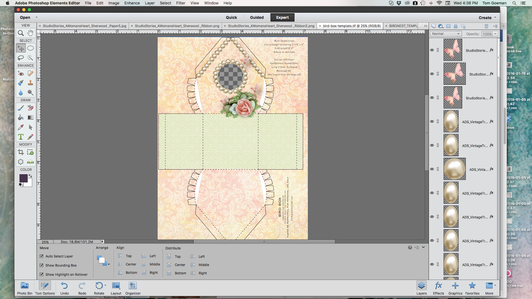Open the Arrange dropdown

coord(103,260)
